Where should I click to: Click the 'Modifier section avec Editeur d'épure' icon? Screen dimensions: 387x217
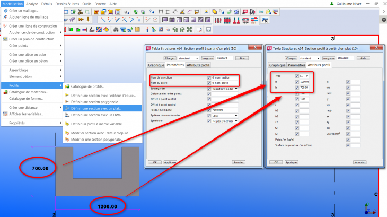tap(67, 132)
